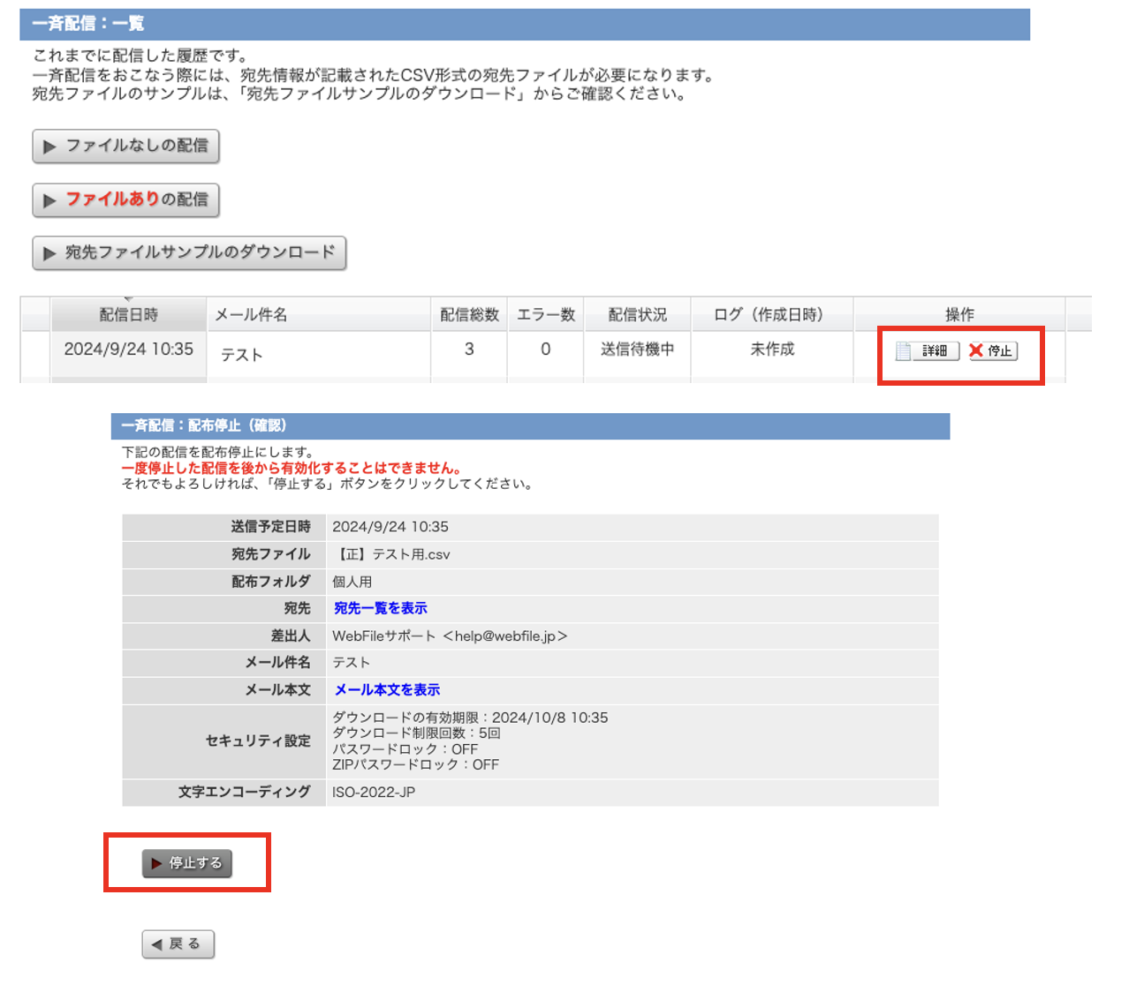This screenshot has width=1129, height=985.
Task: Open the メール本文を表示 link
Action: click(x=386, y=690)
